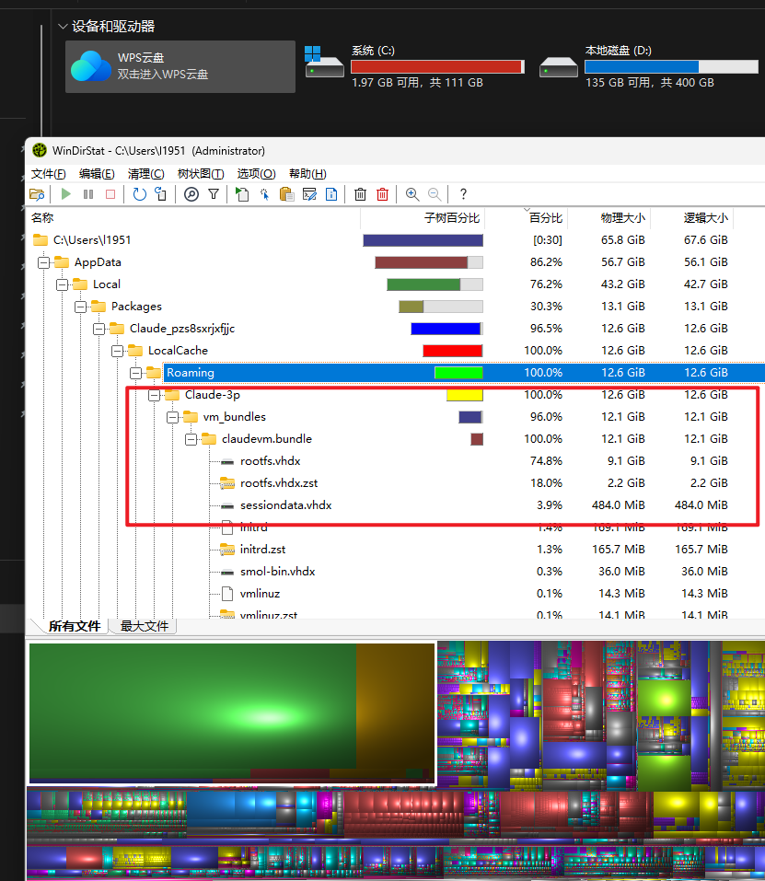This screenshot has width=765, height=881.
Task: Collapse the vm_bundles folder node
Action: click(x=172, y=417)
